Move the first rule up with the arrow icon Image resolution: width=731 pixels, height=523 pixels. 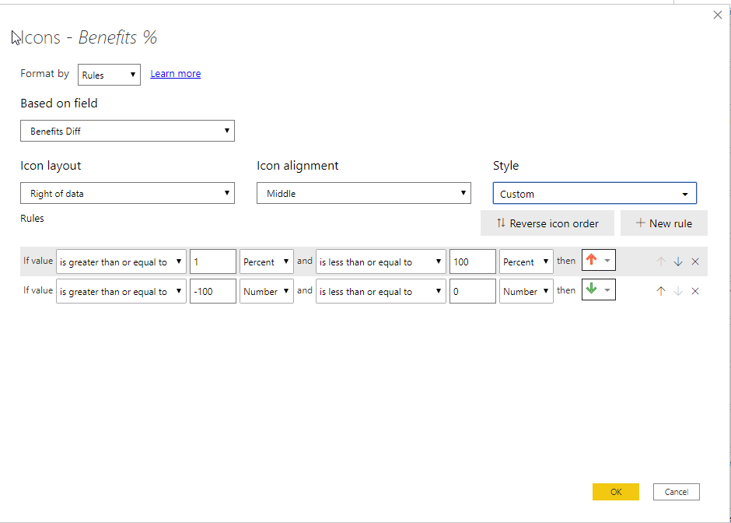click(x=660, y=261)
